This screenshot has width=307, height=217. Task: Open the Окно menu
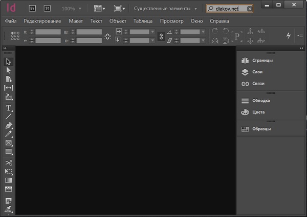(196, 21)
